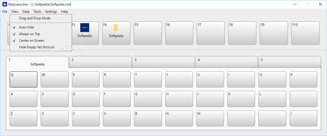Select the I key button

point(241,79)
